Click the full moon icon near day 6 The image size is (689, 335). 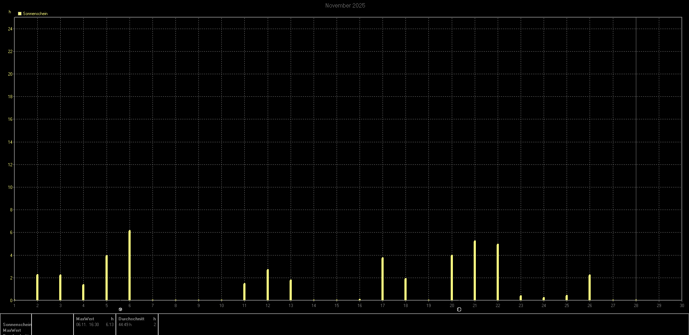tap(120, 309)
